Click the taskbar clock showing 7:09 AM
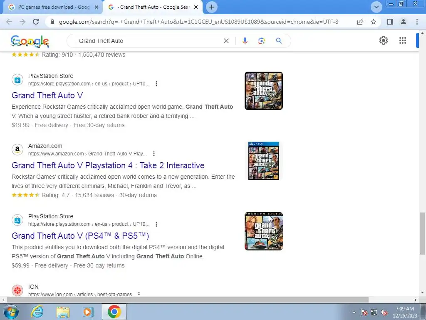426x320 pixels. click(x=405, y=312)
